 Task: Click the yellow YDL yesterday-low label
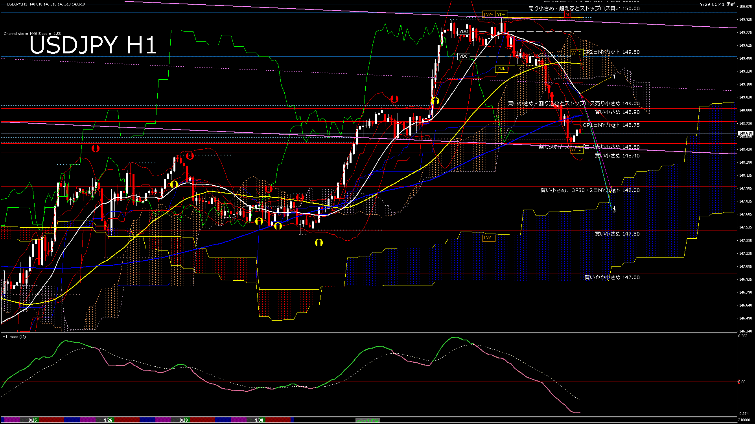[501, 68]
